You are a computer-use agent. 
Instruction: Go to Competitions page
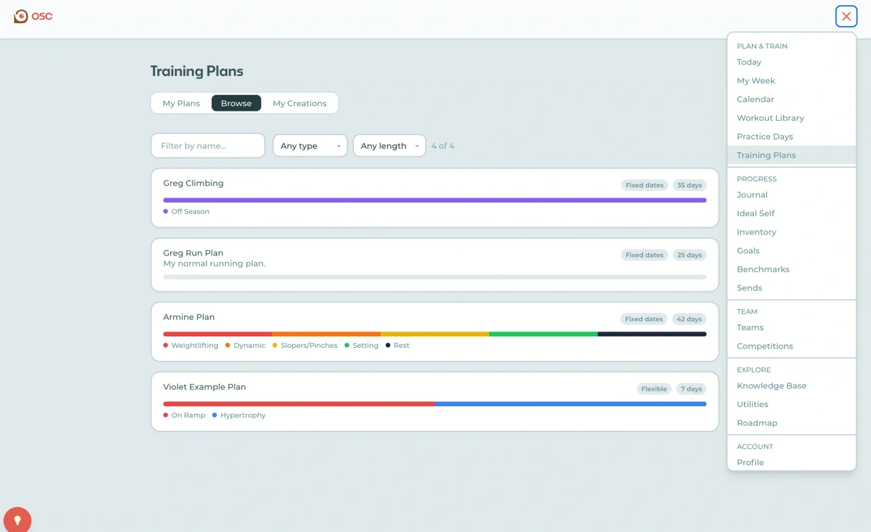[x=791, y=347]
